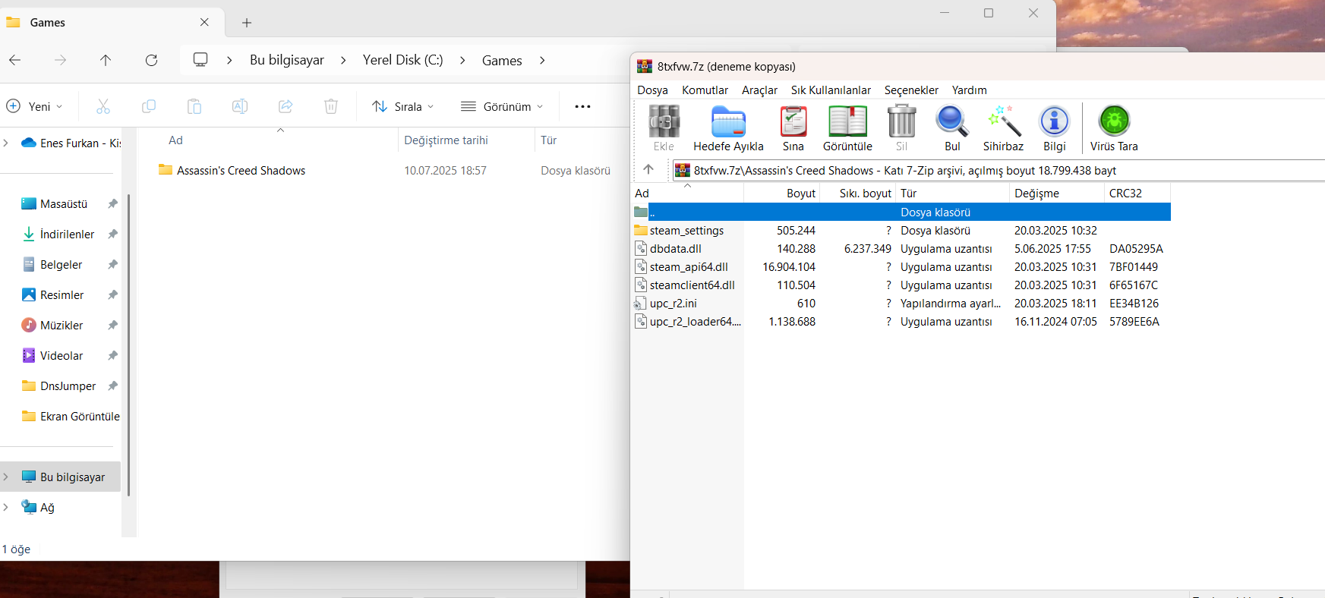Screen dimensions: 1325x598
Task: Expand chevron after Bu bilgisayar breadcrumb
Action: click(x=343, y=60)
